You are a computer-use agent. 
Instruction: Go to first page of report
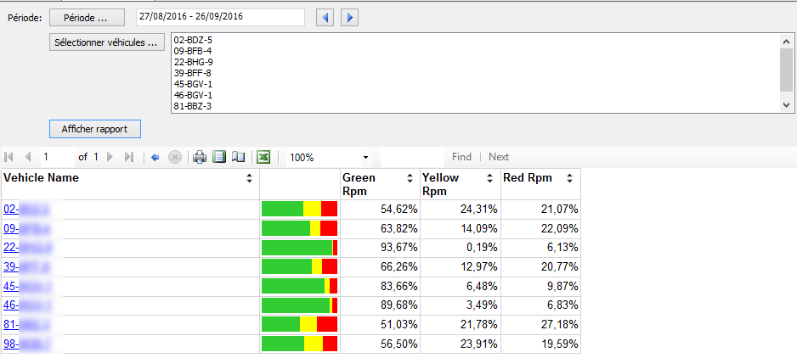9,157
